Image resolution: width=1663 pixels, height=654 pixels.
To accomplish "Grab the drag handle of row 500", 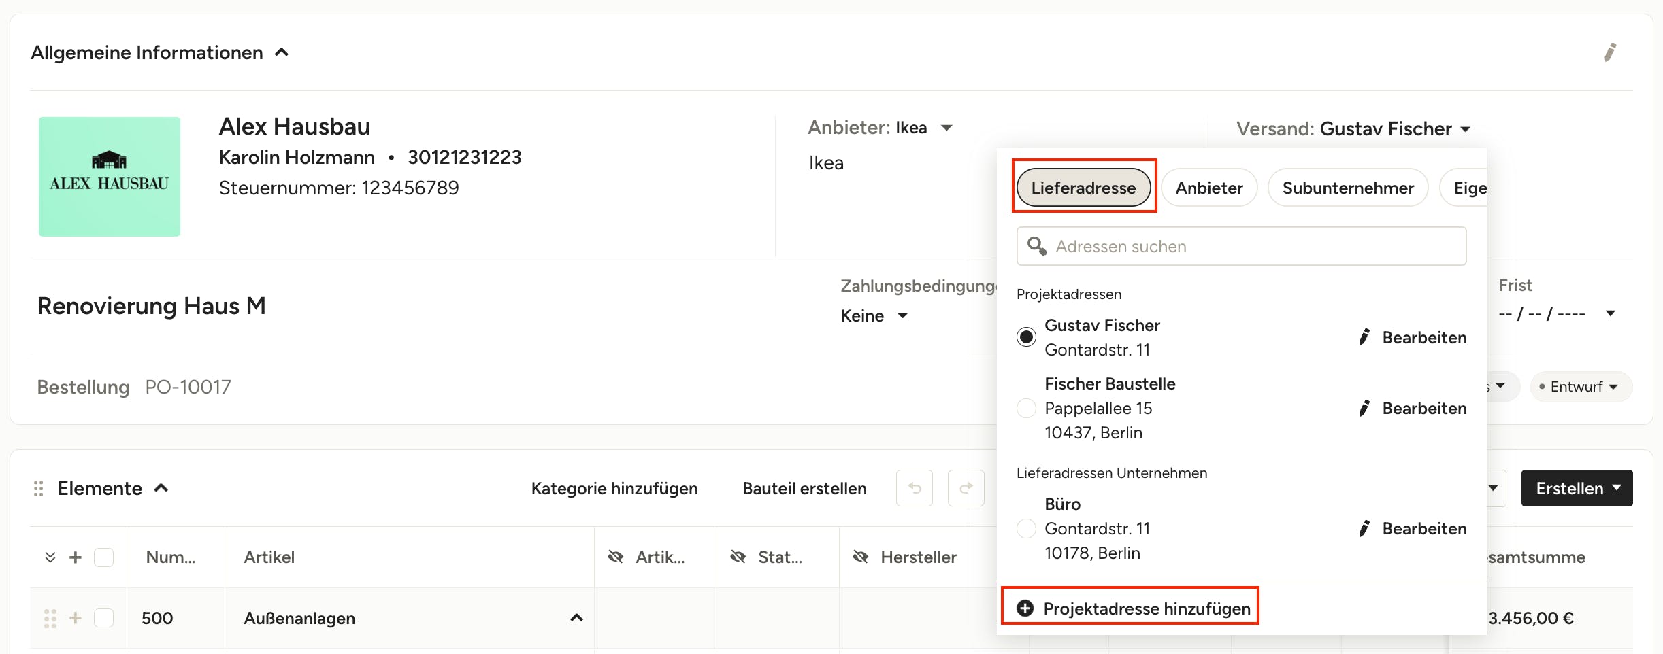I will (50, 618).
